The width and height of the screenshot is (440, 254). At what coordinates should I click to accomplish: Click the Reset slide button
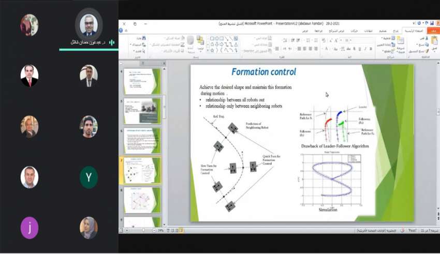point(386,44)
